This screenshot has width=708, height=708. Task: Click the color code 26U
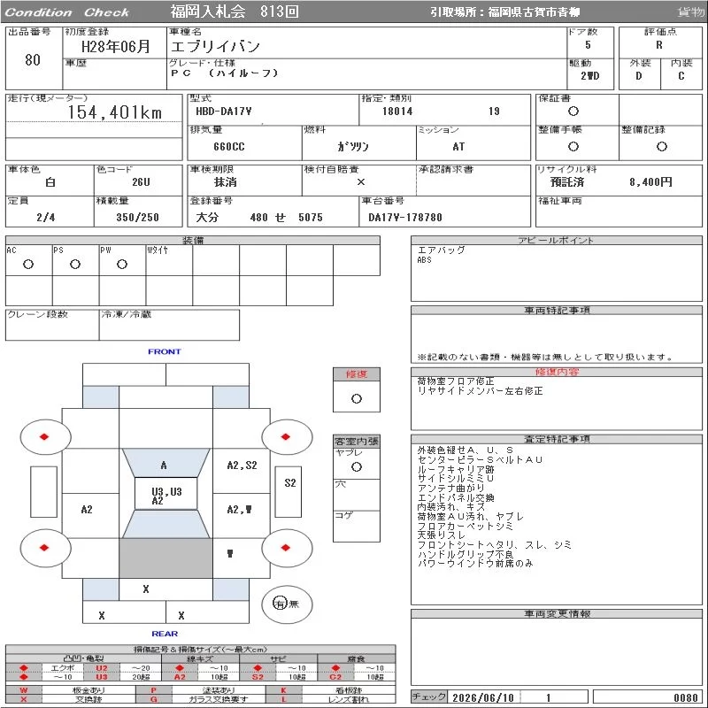click(x=141, y=182)
